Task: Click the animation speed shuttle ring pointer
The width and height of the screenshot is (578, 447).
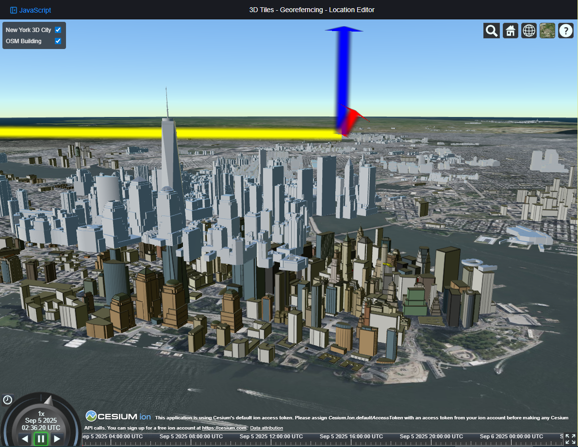Action: (49, 400)
